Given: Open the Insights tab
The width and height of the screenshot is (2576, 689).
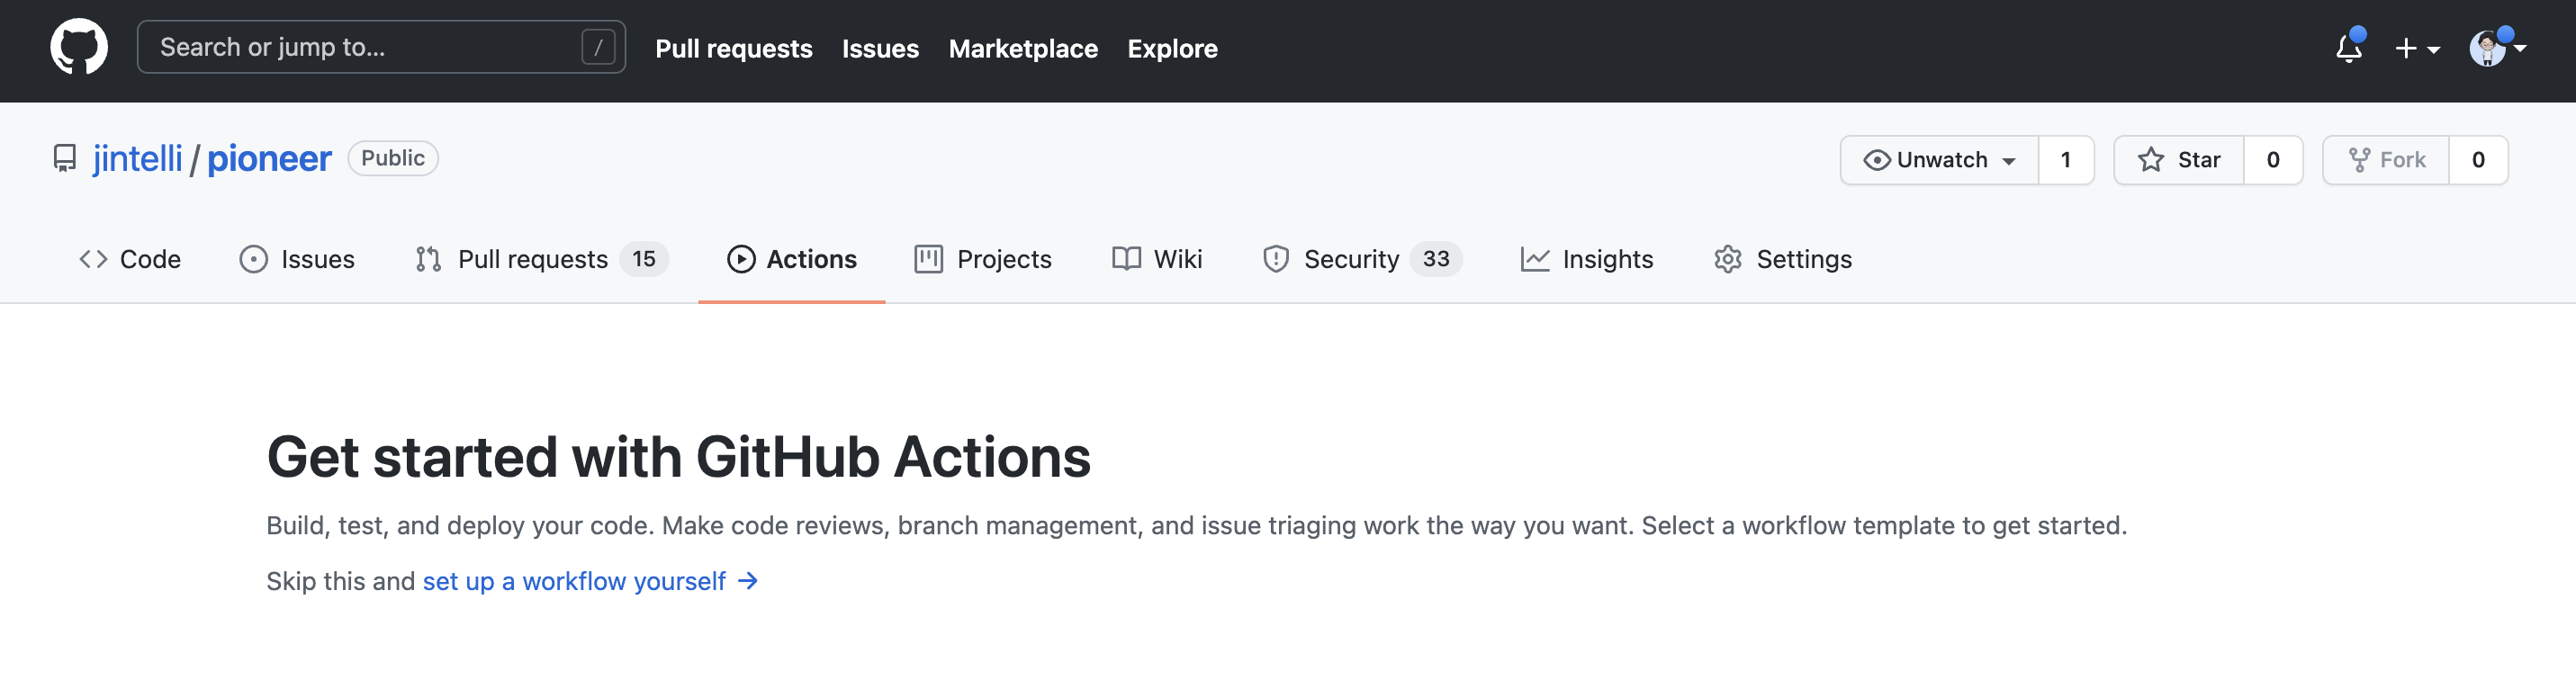Looking at the screenshot, I should pyautogui.click(x=1587, y=259).
